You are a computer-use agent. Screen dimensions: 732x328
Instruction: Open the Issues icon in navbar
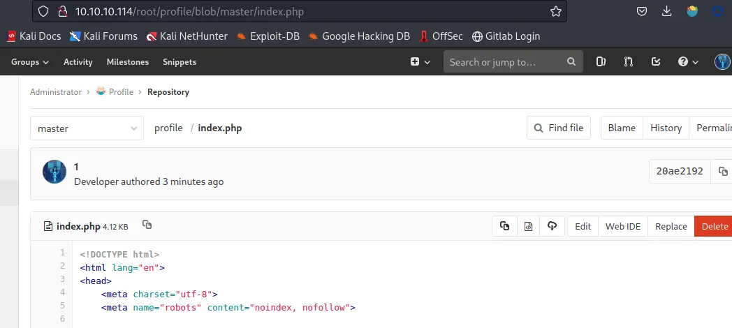(x=601, y=62)
